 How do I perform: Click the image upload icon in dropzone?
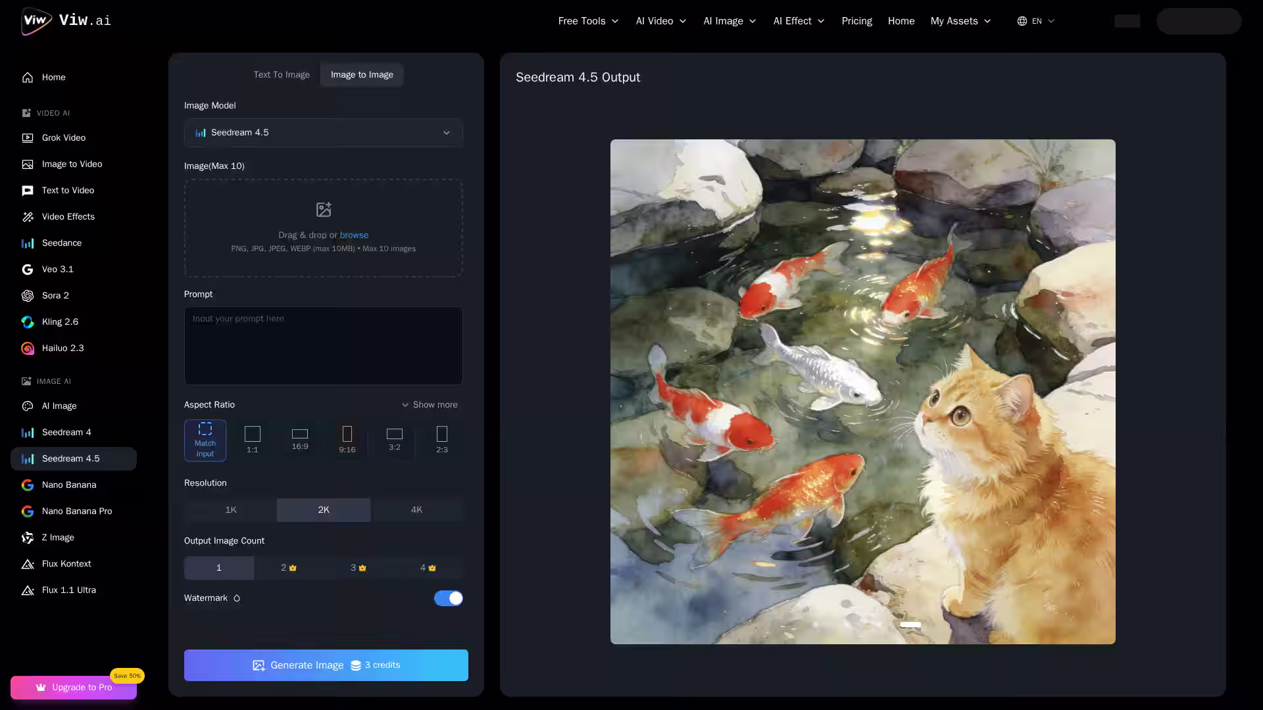323,210
